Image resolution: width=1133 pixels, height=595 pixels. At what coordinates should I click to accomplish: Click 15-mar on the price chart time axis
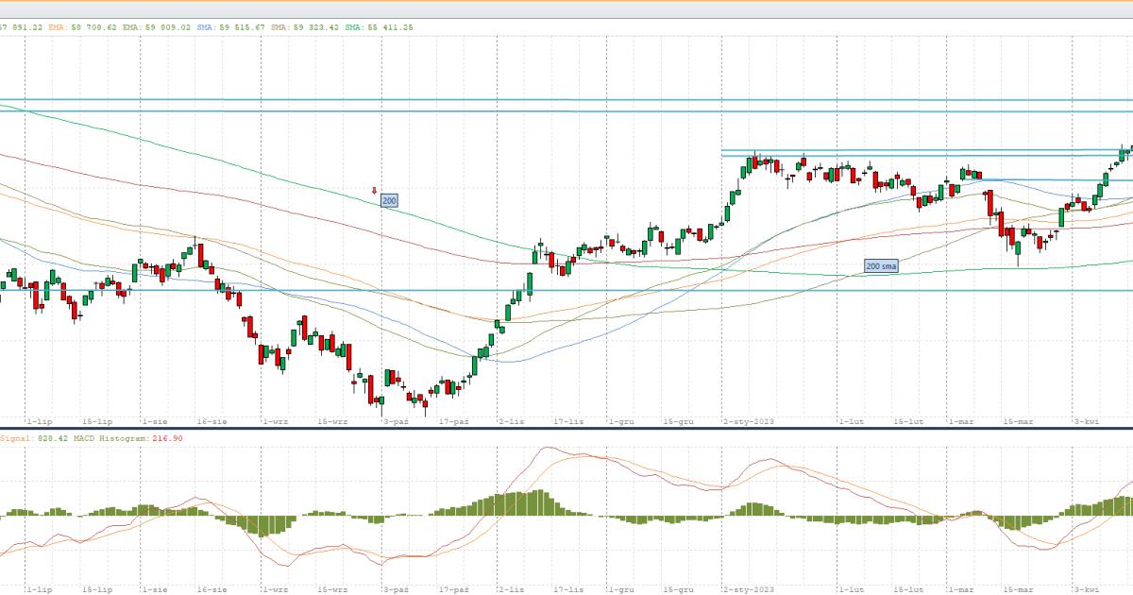tap(1018, 421)
